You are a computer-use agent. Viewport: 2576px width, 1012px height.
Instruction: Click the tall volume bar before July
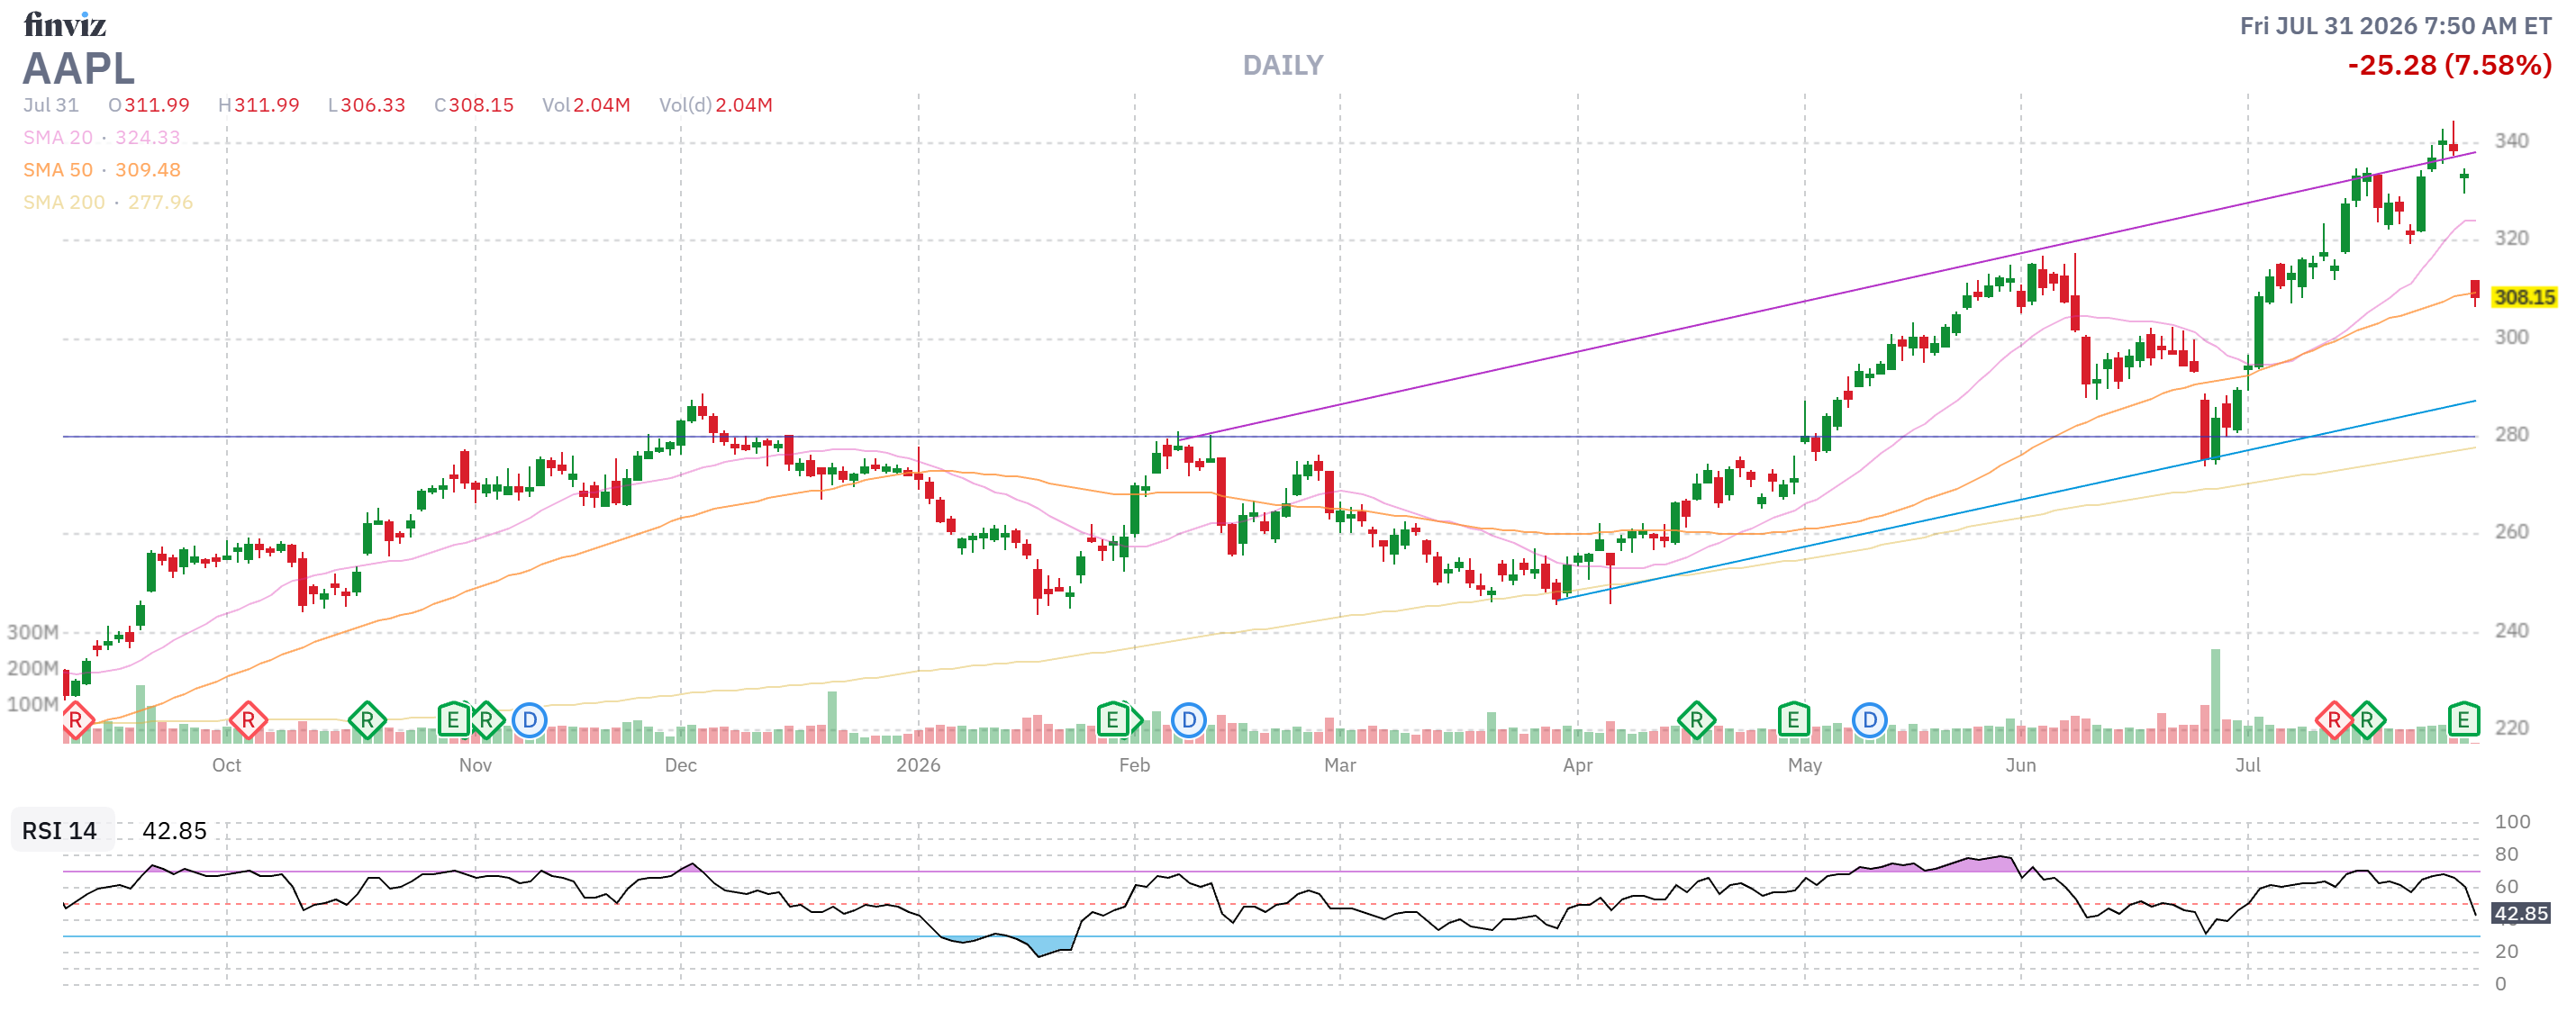(2215, 696)
